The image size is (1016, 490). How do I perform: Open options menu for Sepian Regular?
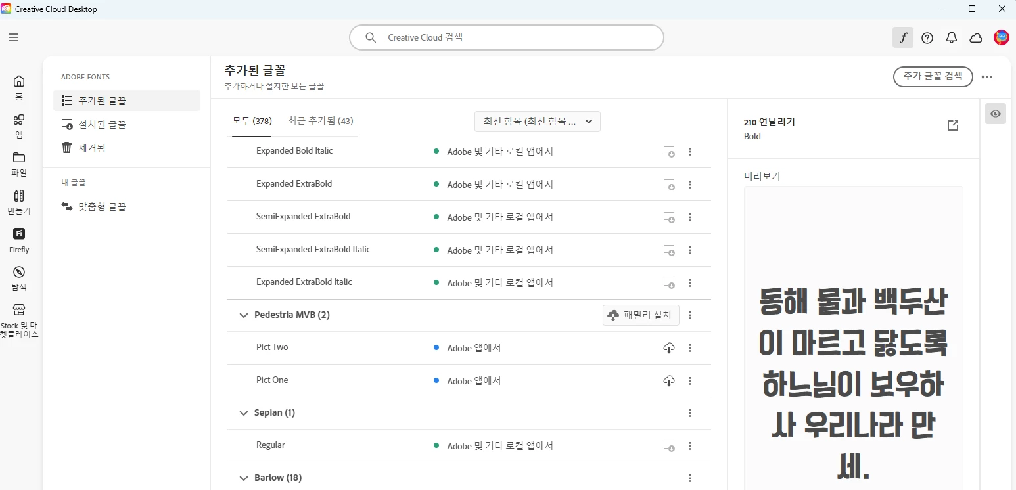coord(690,446)
